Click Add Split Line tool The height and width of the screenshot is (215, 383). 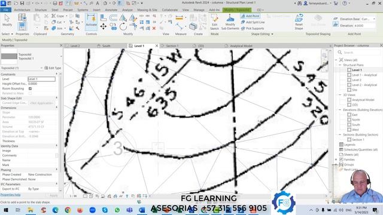pyautogui.click(x=253, y=22)
